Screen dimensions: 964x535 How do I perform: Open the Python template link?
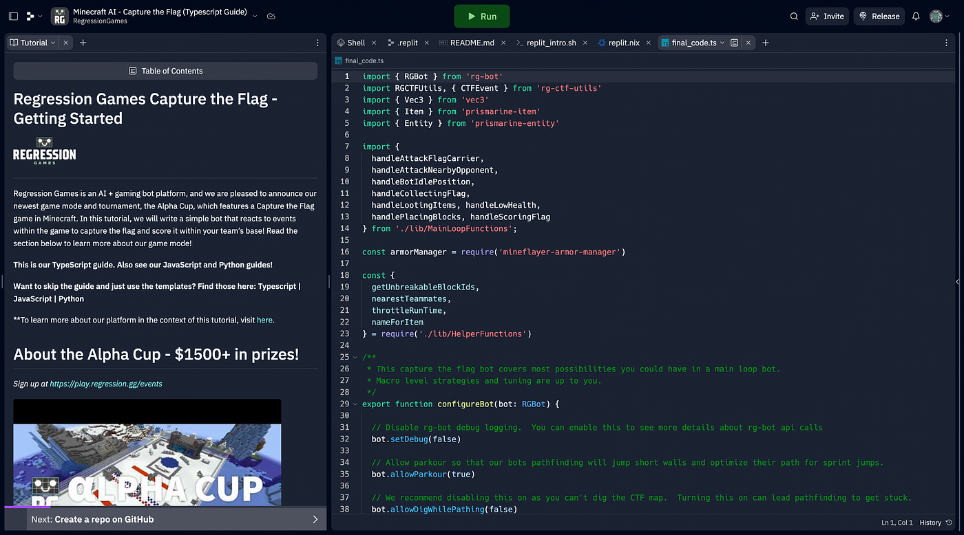click(x=71, y=299)
